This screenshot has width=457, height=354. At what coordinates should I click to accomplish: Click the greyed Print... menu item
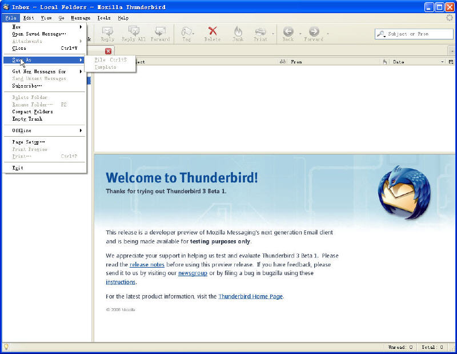[x=44, y=157]
